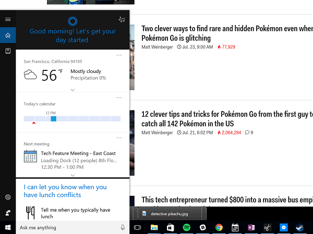The width and height of the screenshot is (313, 234).
Task: Open article on finding rare hidden Pokémon
Action: click(227, 33)
